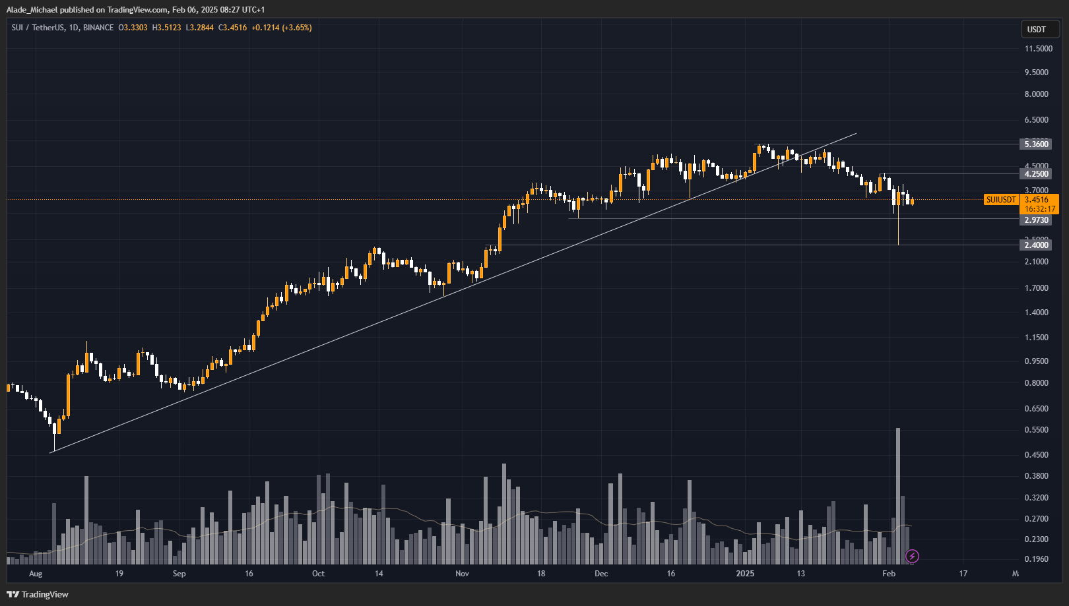1069x606 pixels.
Task: Click the 0.1960 price scale label
Action: point(1036,559)
